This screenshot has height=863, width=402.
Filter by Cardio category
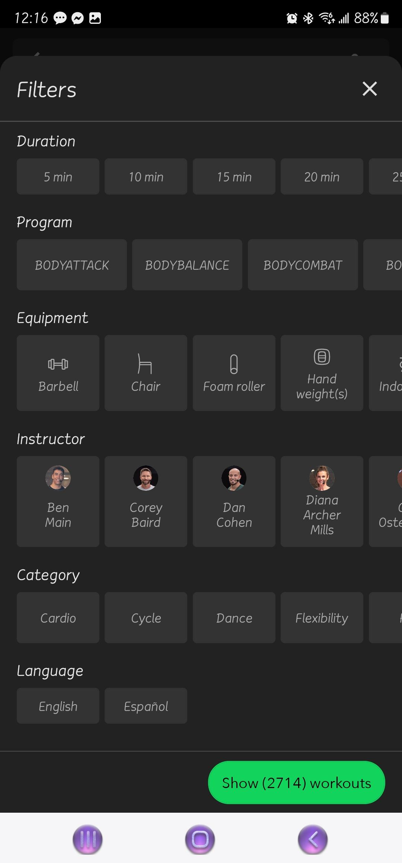click(58, 618)
